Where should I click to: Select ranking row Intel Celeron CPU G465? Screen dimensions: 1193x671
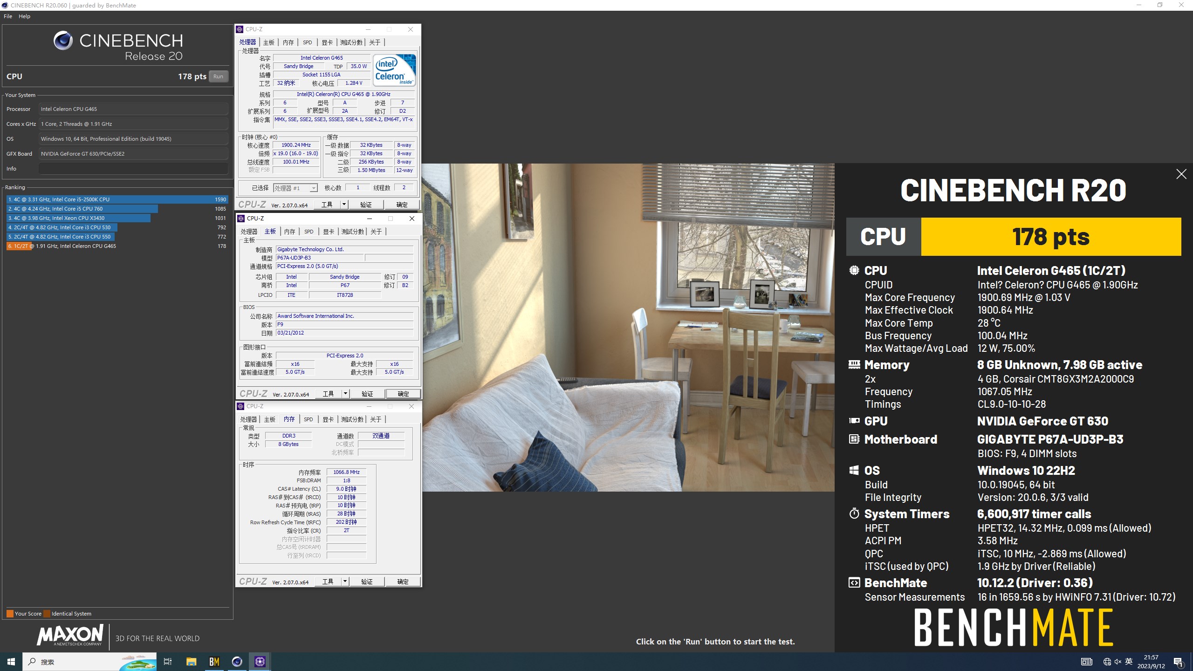coord(117,246)
